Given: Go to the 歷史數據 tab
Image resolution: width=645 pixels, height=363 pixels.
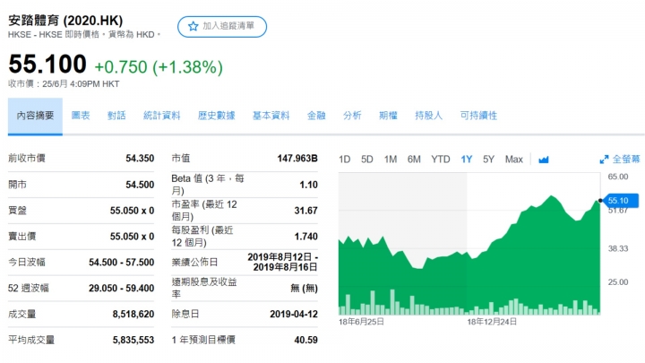Looking at the screenshot, I should pyautogui.click(x=217, y=116).
